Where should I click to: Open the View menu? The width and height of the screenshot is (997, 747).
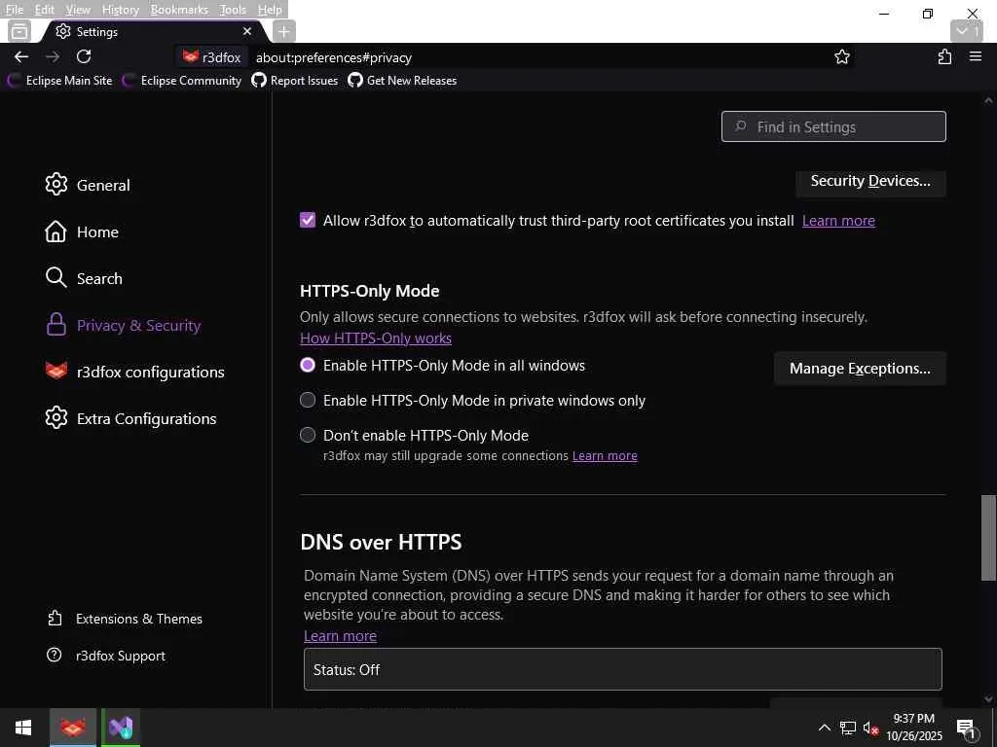pos(78,10)
